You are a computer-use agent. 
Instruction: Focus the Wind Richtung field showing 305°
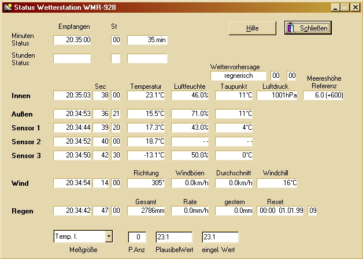click(x=147, y=183)
